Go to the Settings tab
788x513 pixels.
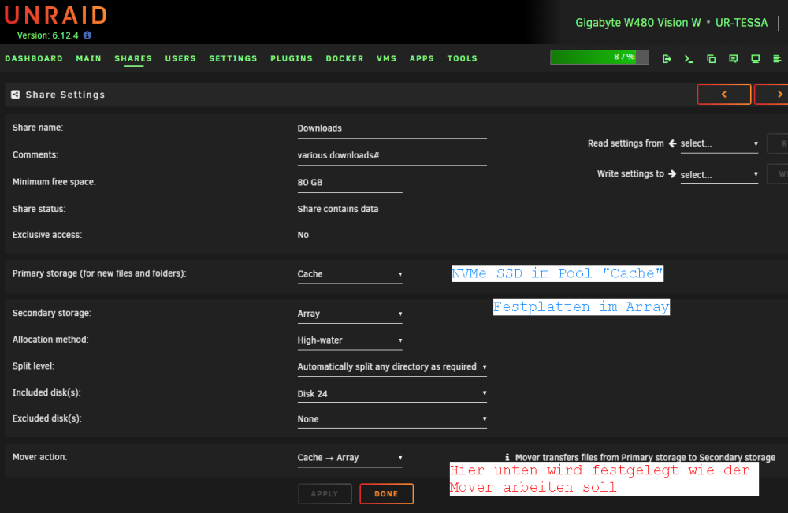[x=233, y=58]
